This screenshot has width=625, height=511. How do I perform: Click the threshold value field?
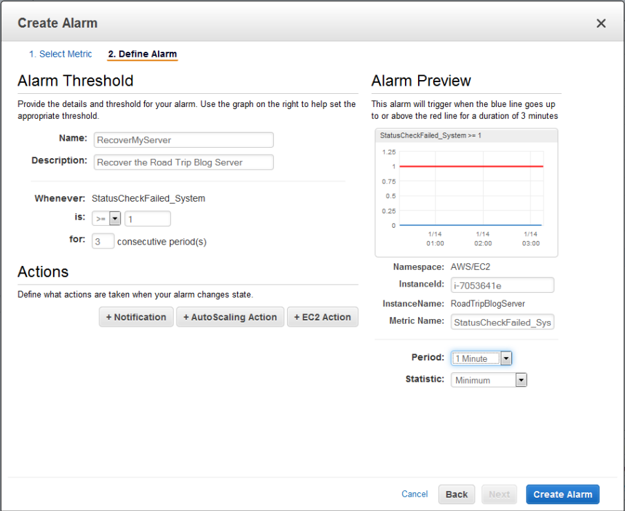(147, 219)
